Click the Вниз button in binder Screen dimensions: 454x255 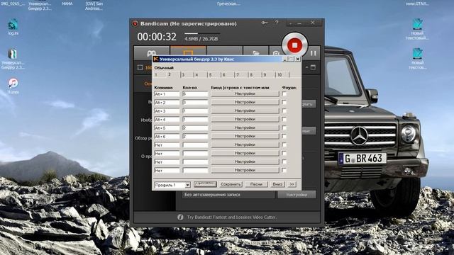click(x=277, y=184)
